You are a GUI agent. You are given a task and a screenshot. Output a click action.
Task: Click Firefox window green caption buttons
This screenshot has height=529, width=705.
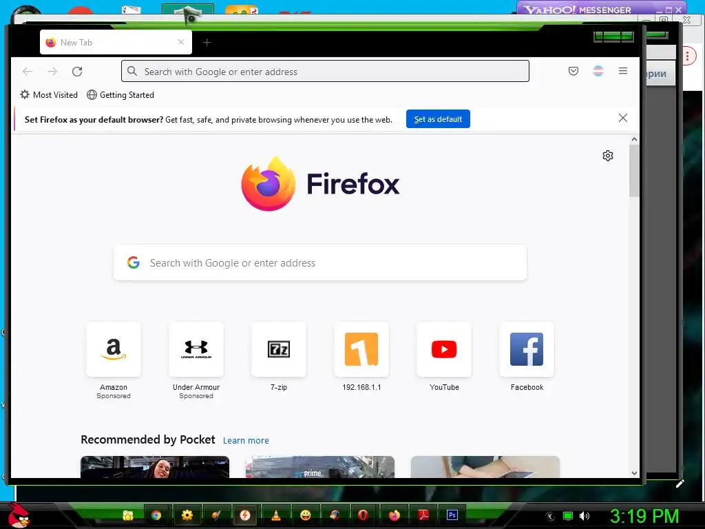(613, 37)
